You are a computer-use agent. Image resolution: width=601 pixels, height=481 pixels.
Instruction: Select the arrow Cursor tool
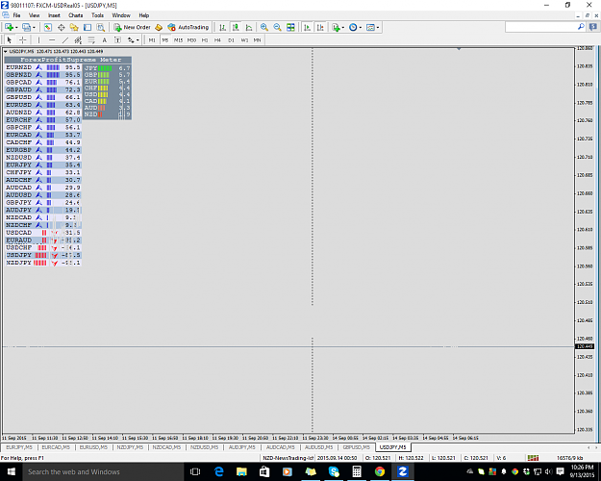(10, 39)
